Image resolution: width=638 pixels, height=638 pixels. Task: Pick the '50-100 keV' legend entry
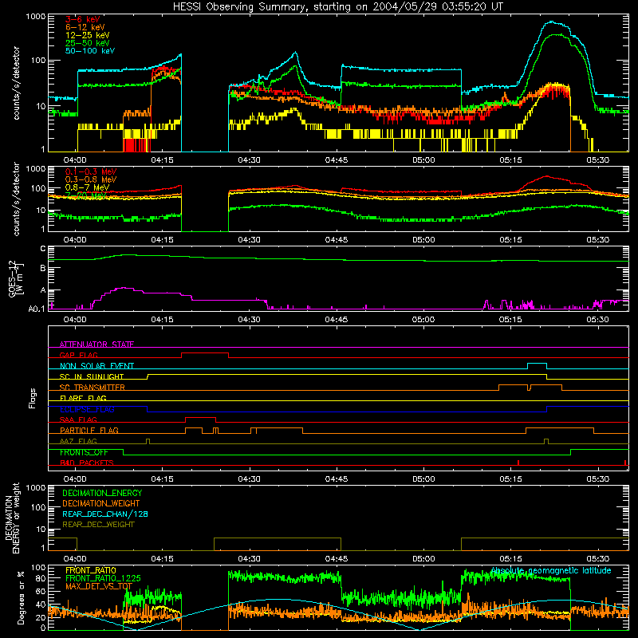pos(90,51)
